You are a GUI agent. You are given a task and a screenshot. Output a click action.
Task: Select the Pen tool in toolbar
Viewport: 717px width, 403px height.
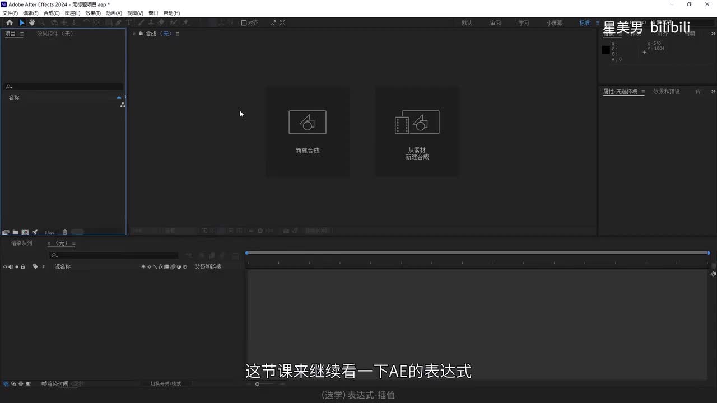[x=118, y=22]
